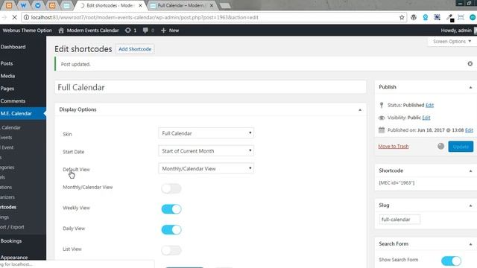The height and width of the screenshot is (268, 477).
Task: Collapse the Slug panel
Action: click(470, 205)
